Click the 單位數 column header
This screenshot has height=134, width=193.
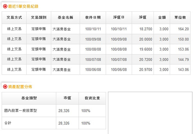click(x=180, y=17)
